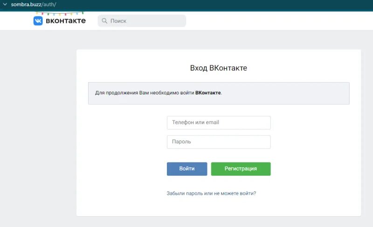Screen dimensions: 373x227
Task: Click the blue Войти button
Action: click(187, 169)
